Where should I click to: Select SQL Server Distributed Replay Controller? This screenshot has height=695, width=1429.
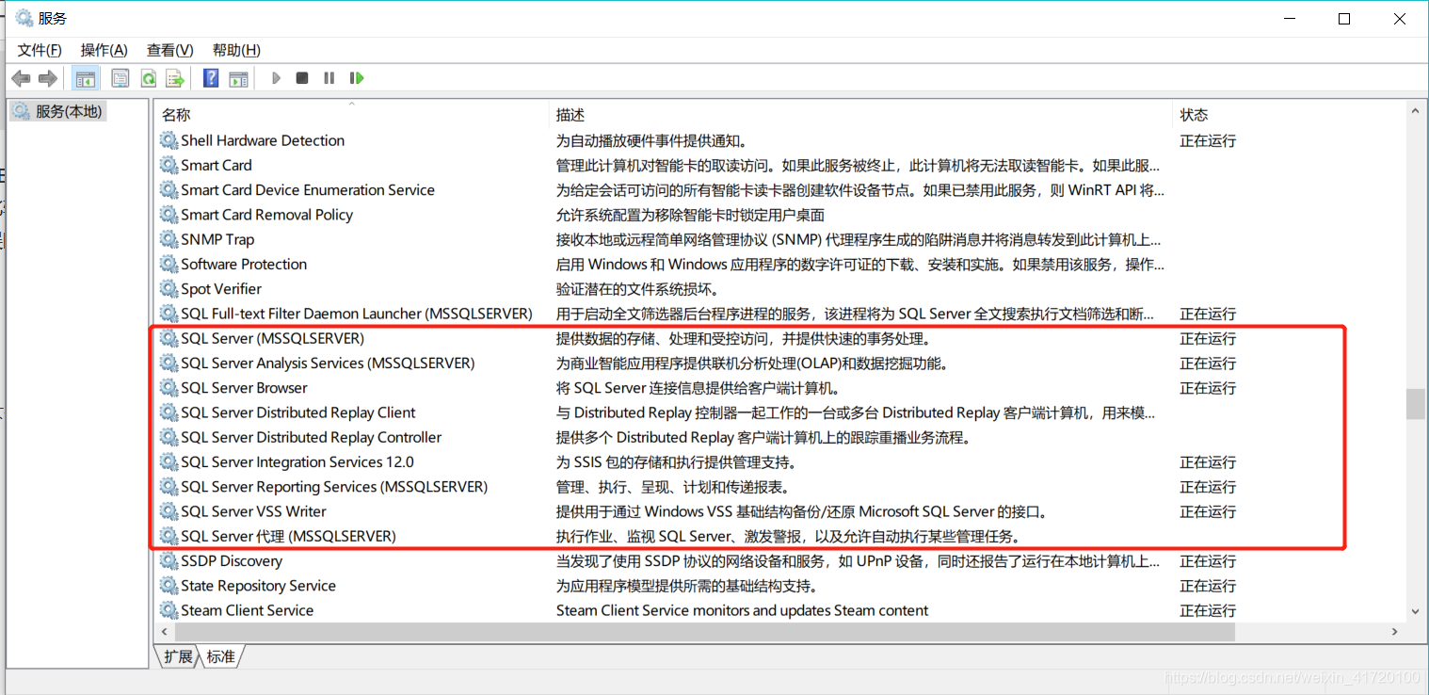pyautogui.click(x=312, y=437)
